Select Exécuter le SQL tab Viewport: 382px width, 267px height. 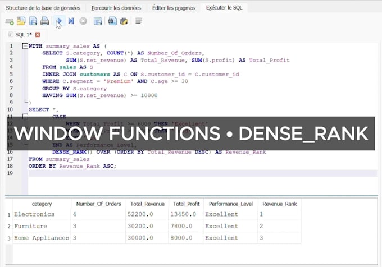click(x=224, y=8)
